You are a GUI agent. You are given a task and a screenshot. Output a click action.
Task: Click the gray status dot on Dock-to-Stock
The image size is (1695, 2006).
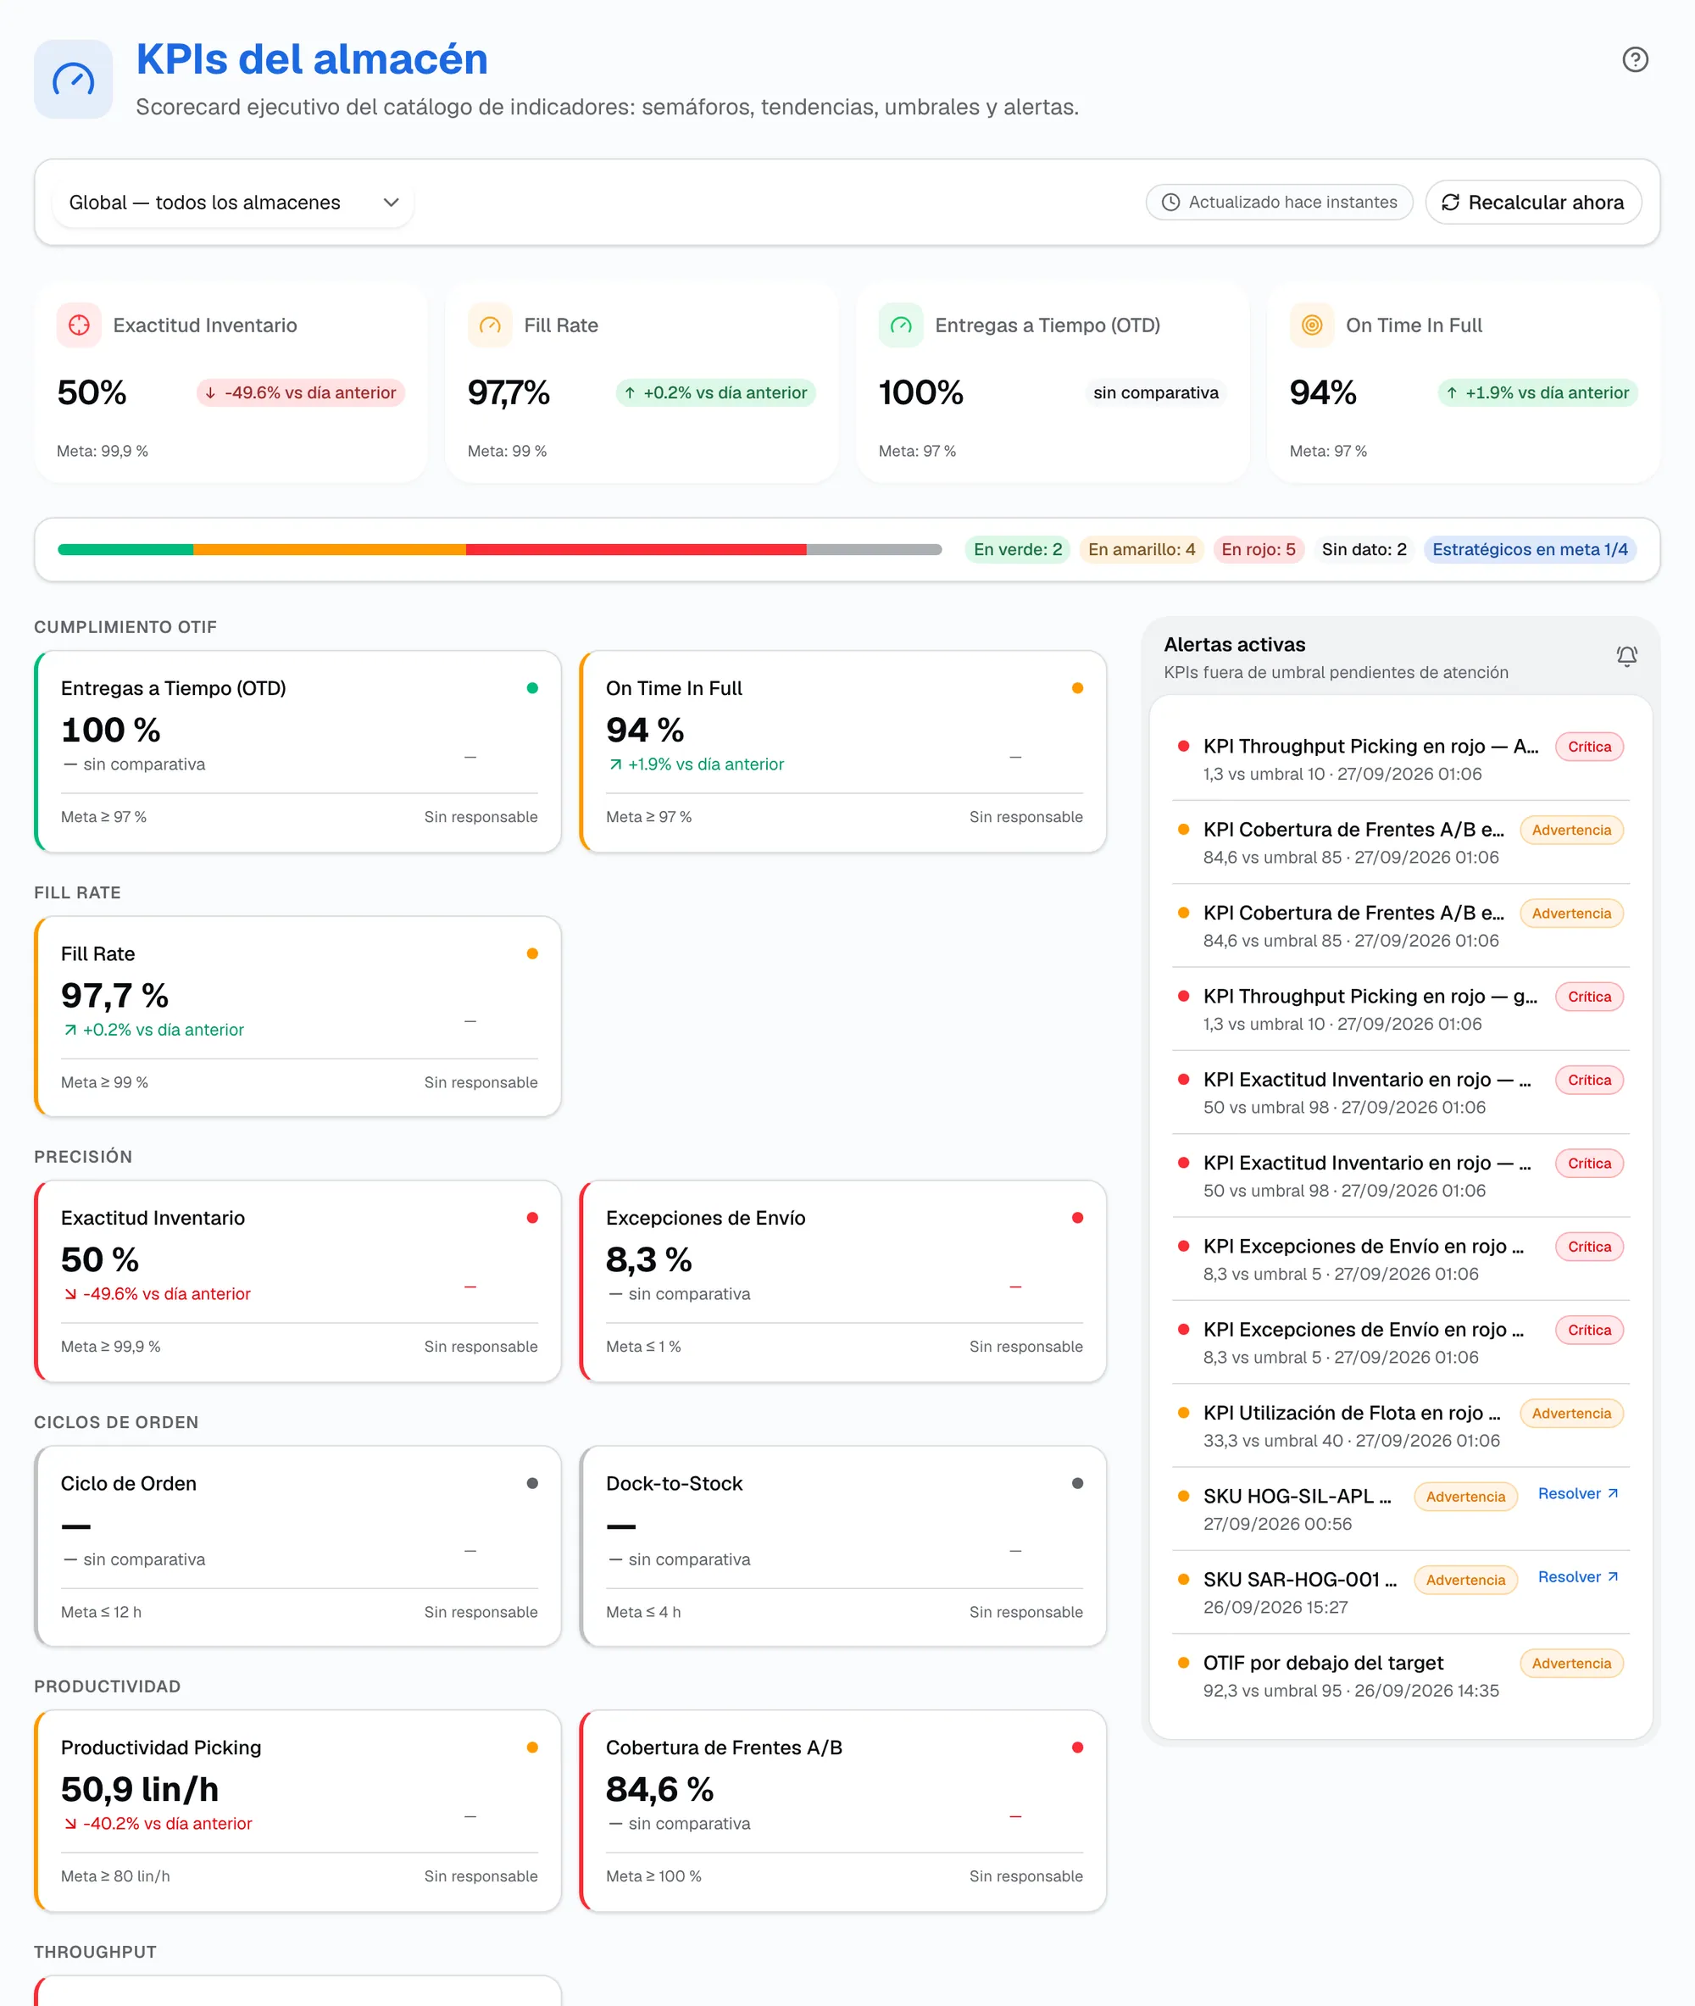(1077, 1483)
